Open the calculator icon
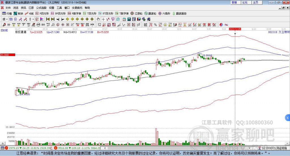This screenshot has width=290, height=156. pyautogui.click(x=129, y=19)
